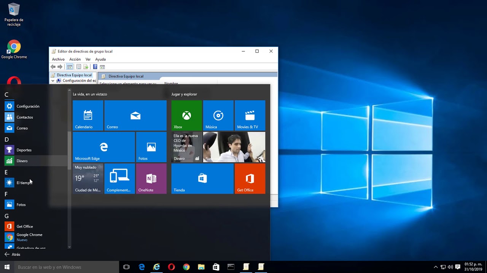487x273 pixels.
Task: Click the taskbar search box
Action: tap(67, 267)
